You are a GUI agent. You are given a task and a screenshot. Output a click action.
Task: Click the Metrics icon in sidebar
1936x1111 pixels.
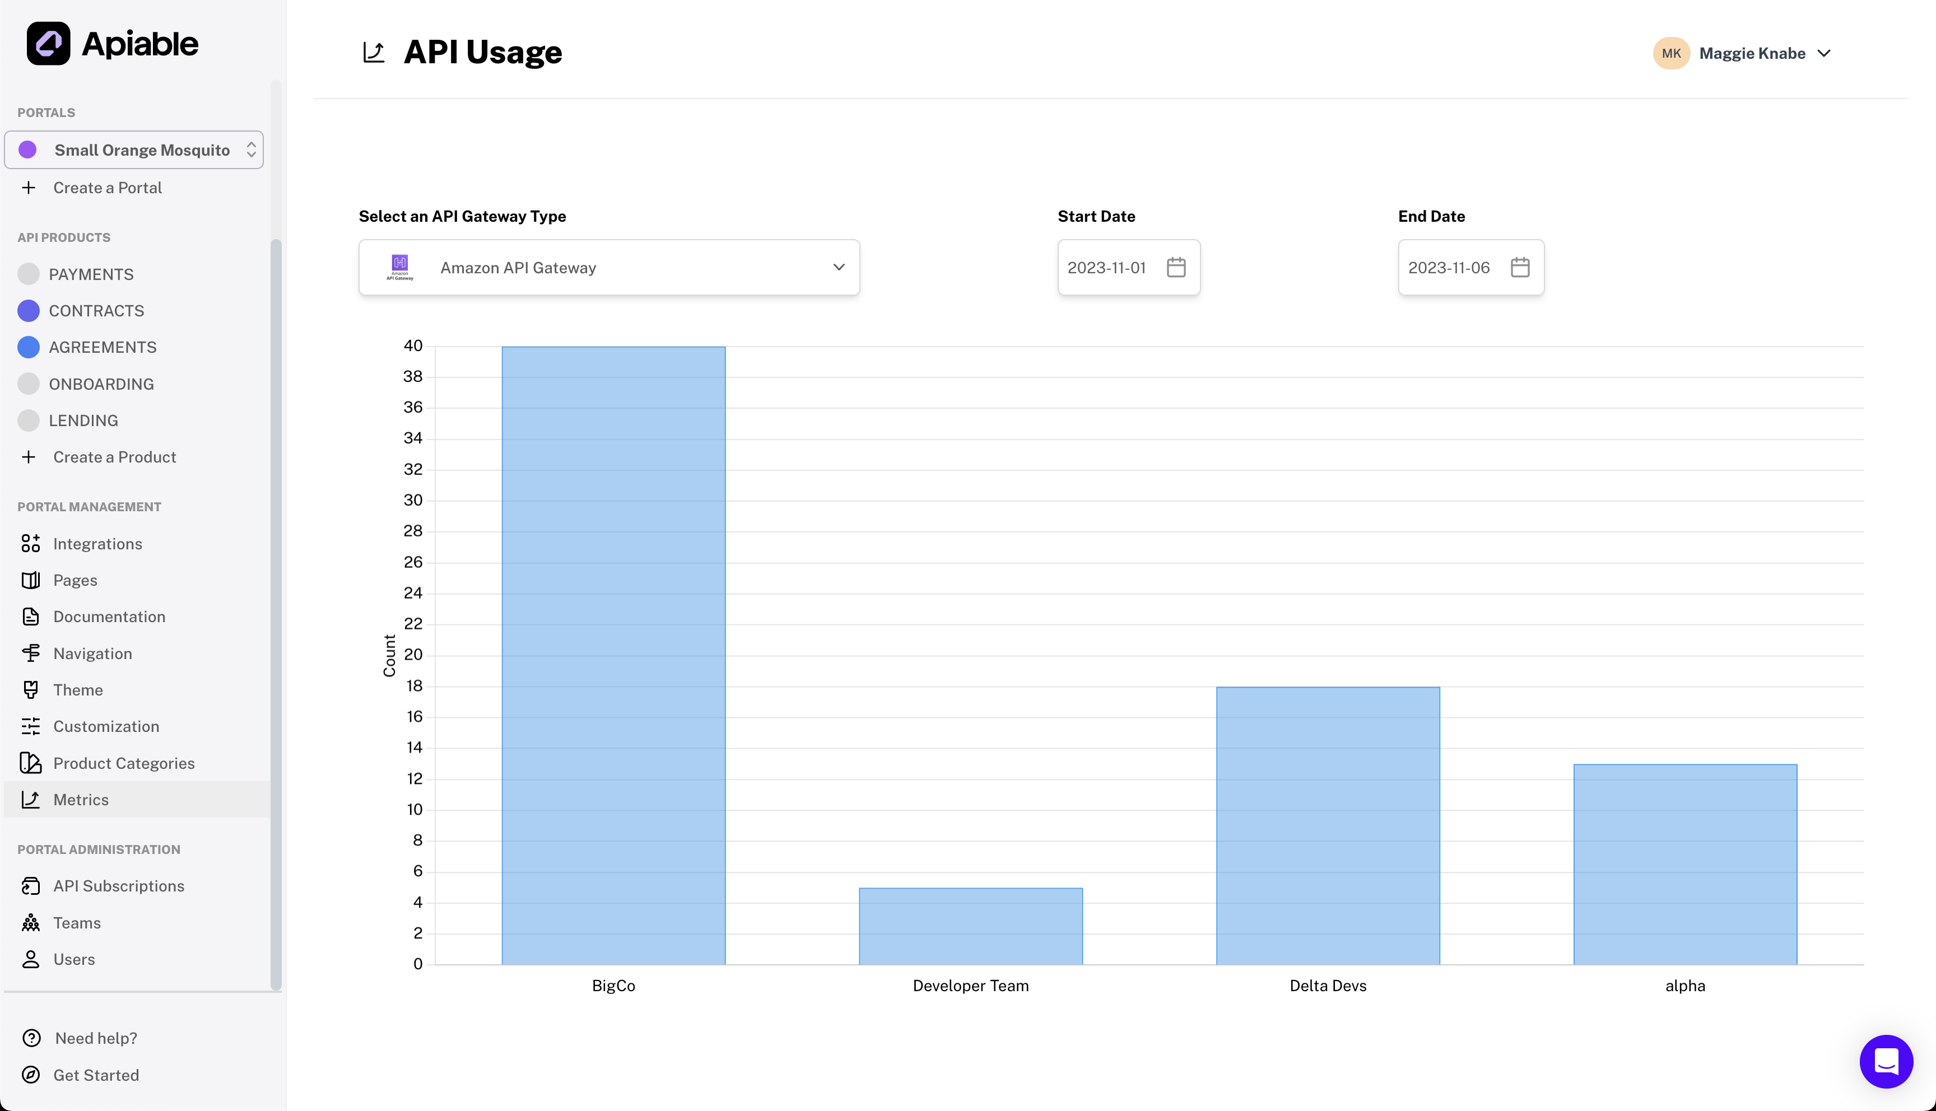pos(29,799)
